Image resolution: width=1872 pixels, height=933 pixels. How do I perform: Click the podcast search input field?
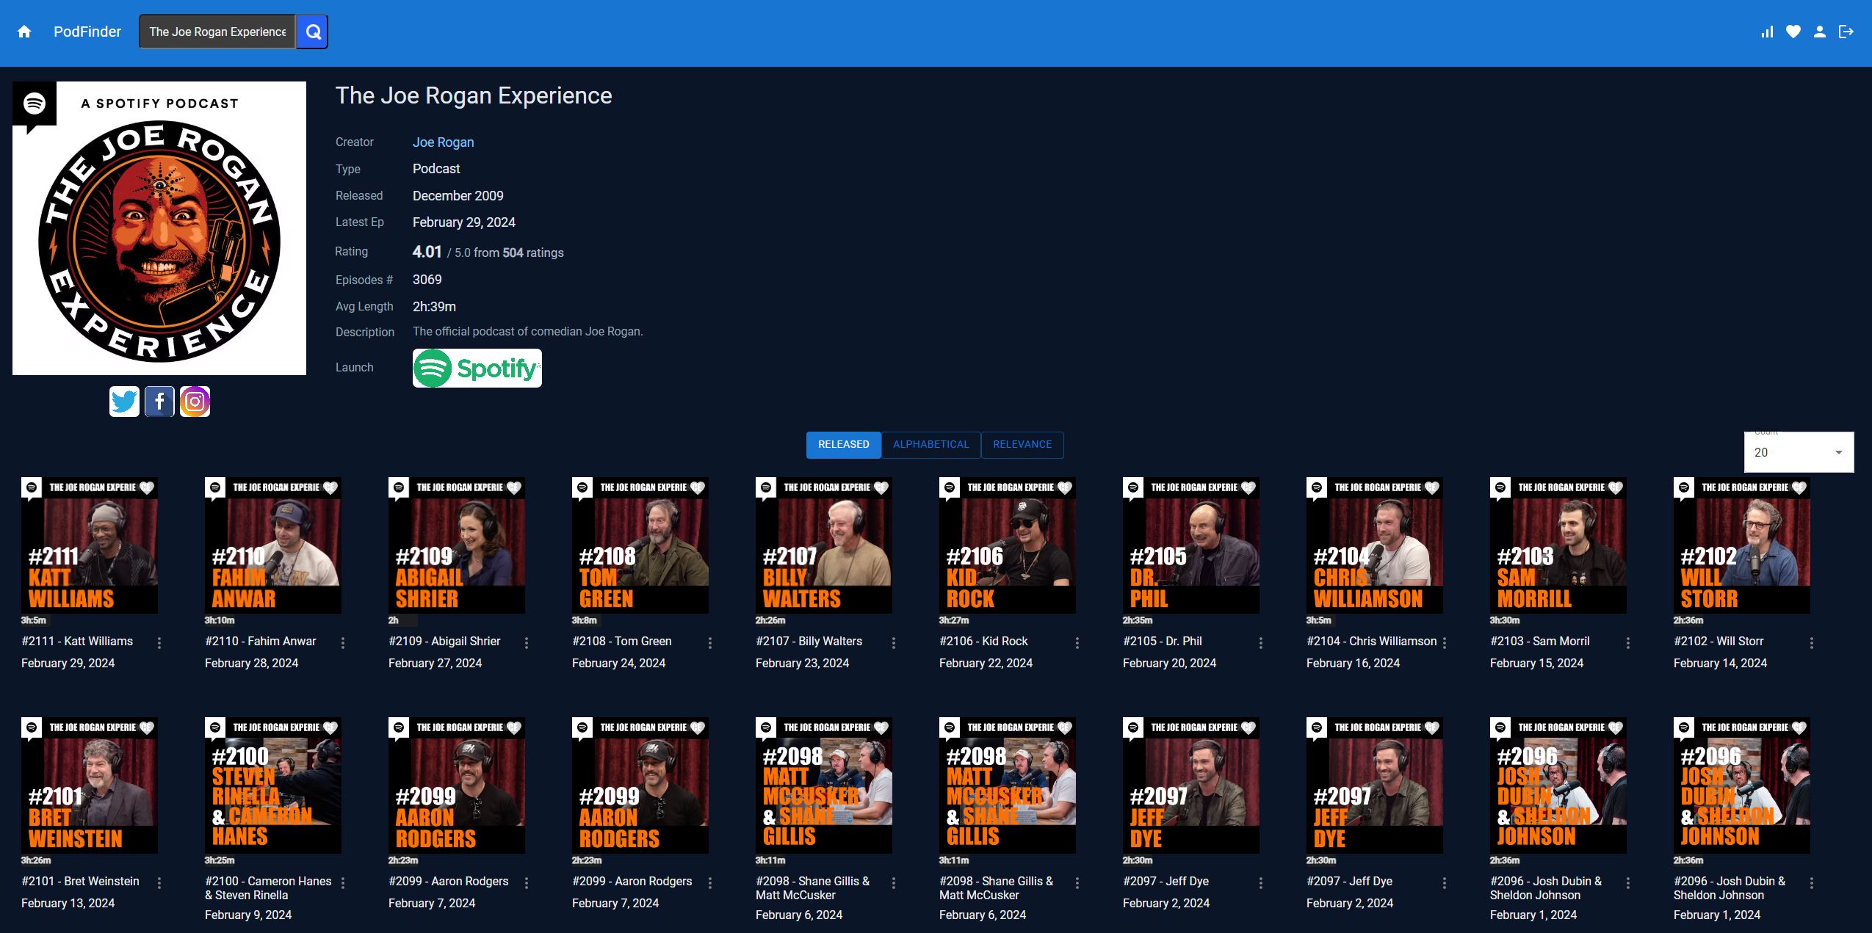[x=217, y=32]
